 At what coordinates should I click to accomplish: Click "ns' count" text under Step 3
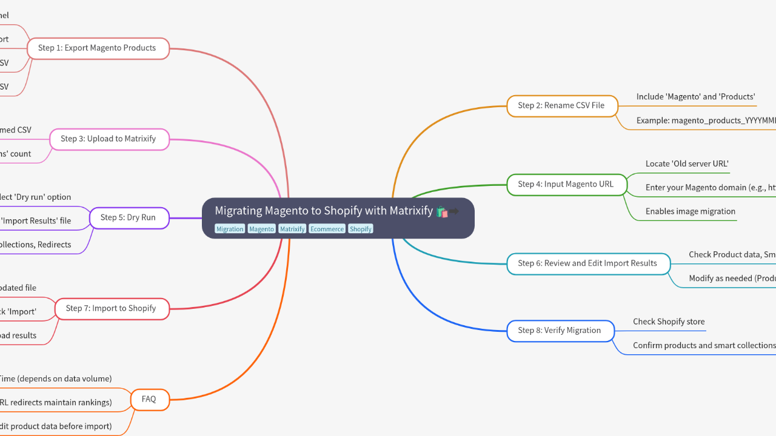16,154
